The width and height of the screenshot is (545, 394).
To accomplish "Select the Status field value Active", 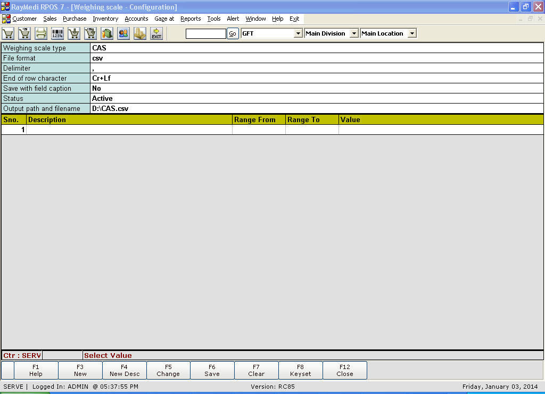I will tap(317, 99).
